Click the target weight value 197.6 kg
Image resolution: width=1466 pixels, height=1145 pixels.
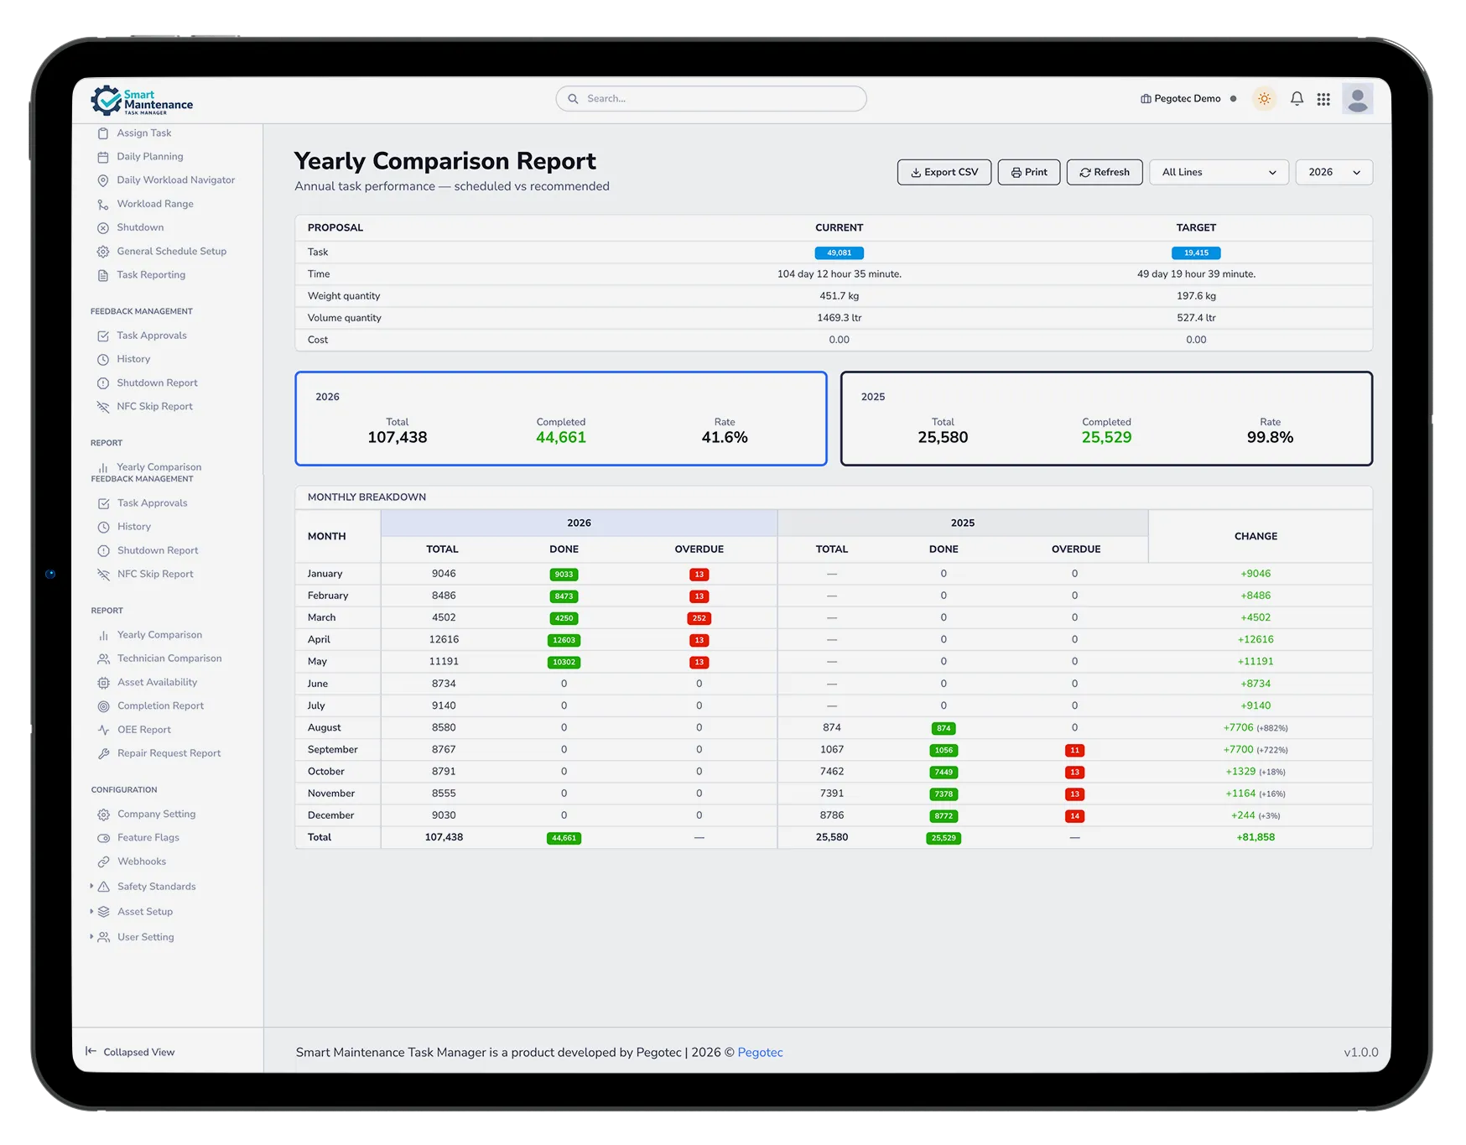1196,296
